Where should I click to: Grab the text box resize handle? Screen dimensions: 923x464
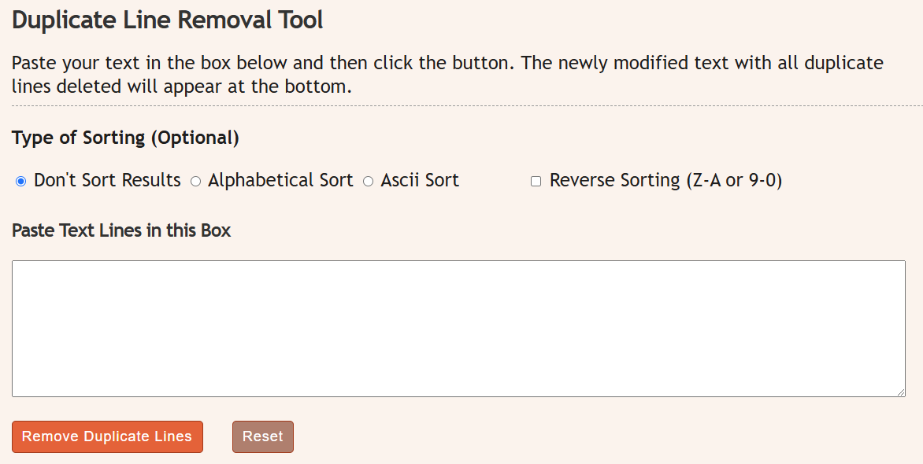(900, 392)
